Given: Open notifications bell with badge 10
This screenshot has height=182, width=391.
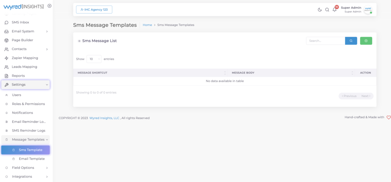Looking at the screenshot, I should pyautogui.click(x=335, y=9).
